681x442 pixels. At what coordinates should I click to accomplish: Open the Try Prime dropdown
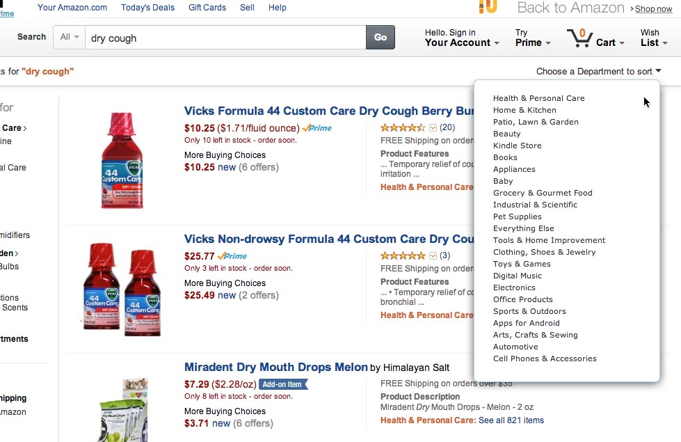[x=532, y=42]
